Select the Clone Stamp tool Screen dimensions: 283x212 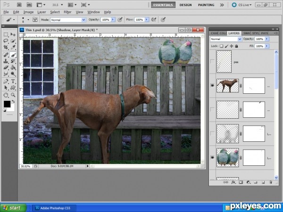tap(6, 61)
